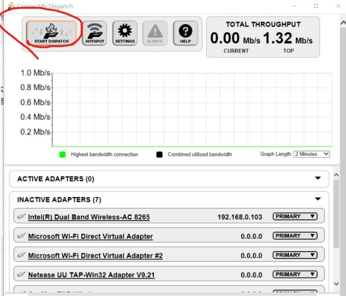Click adapter icon beside Intel Dual Band Wireless-AC 8265
The image size is (346, 296).
(22, 217)
